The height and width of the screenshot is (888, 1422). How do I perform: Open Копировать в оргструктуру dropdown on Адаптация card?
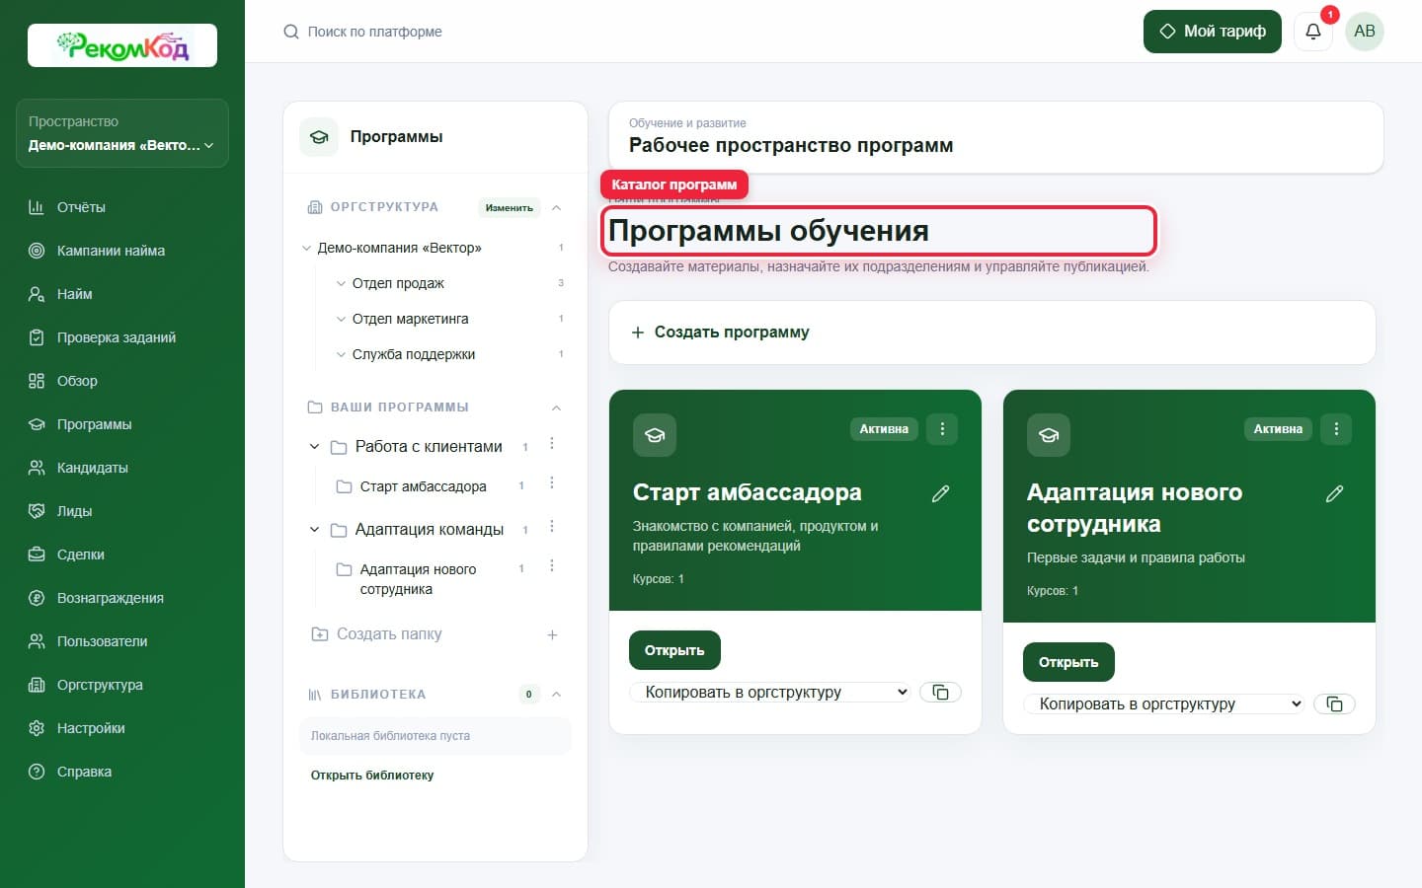(x=1164, y=704)
